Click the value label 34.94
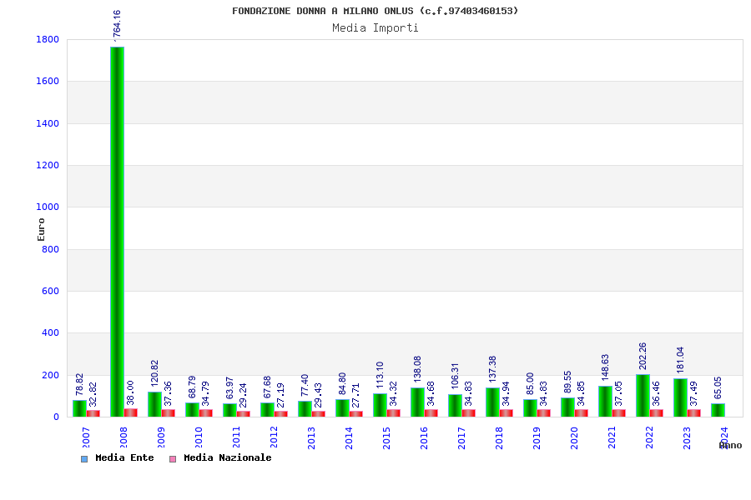751x500 pixels. (506, 393)
